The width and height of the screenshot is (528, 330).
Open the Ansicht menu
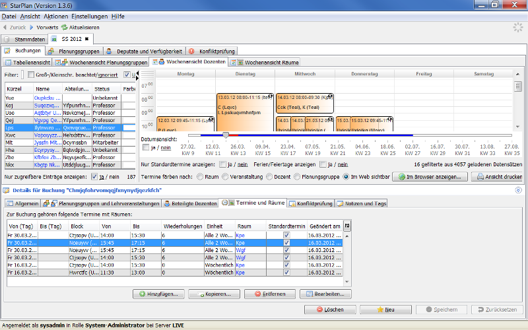pos(30,16)
